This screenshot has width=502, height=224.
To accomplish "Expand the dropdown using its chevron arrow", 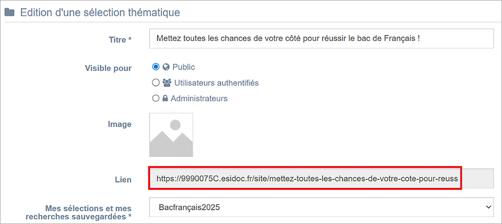I will pyautogui.click(x=486, y=207).
